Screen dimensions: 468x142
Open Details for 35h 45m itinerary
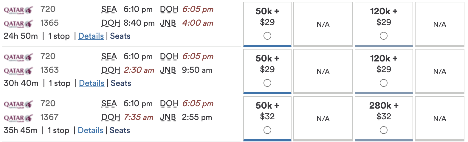(90, 130)
